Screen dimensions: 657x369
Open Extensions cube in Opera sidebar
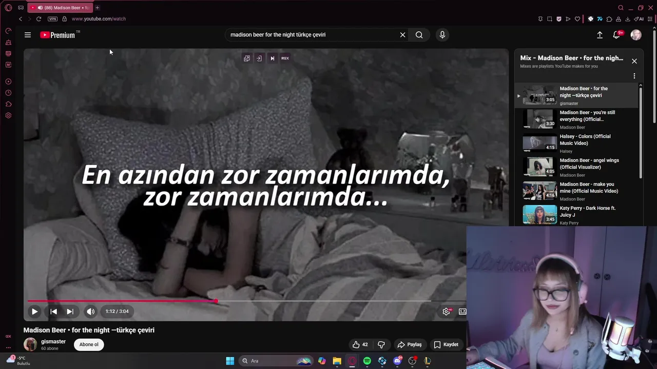[8, 104]
